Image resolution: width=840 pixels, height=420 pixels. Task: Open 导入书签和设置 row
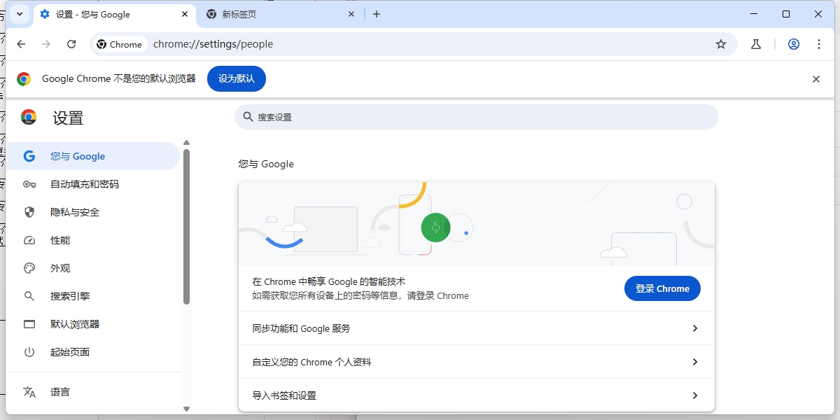[x=476, y=395]
